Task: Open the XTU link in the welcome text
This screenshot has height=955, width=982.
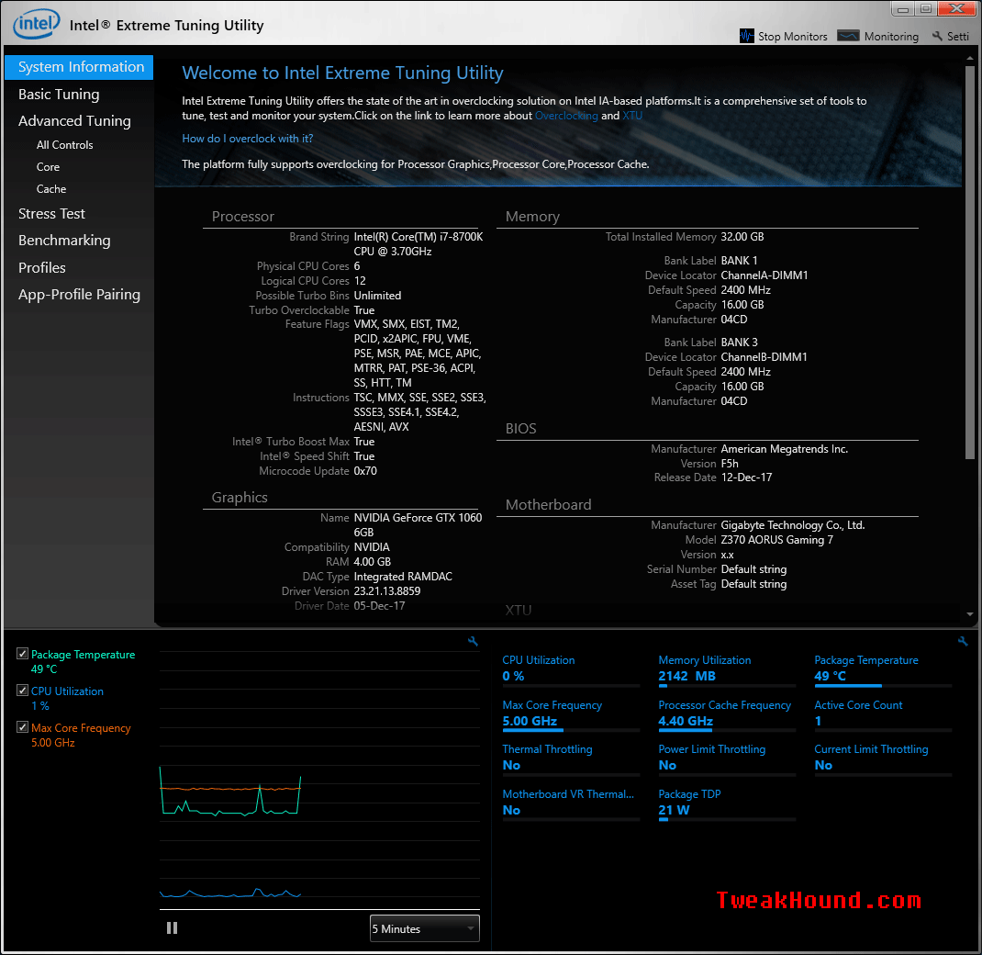Action: [632, 116]
